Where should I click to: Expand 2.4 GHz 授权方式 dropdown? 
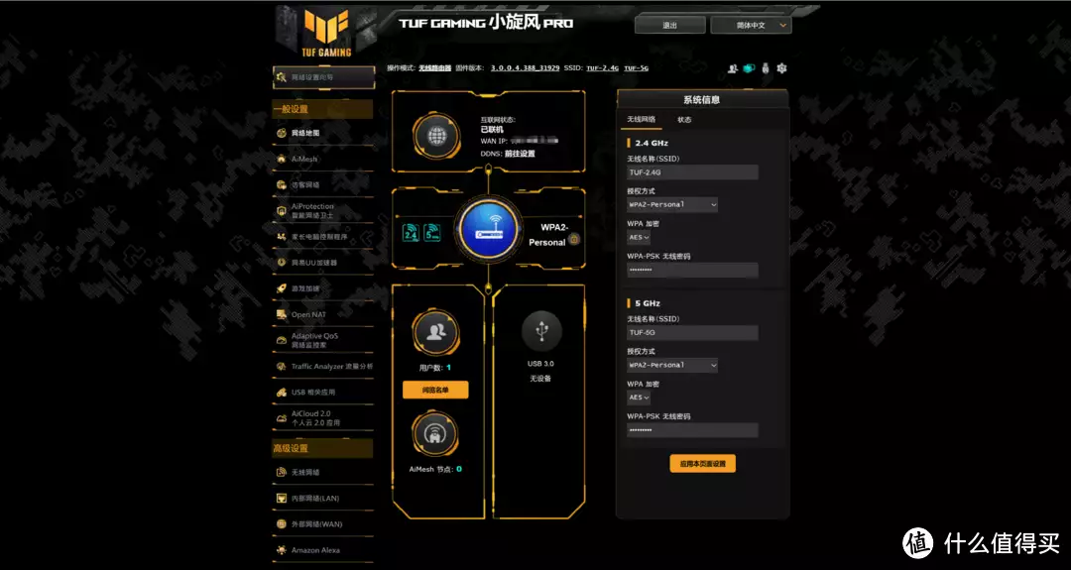coord(672,204)
